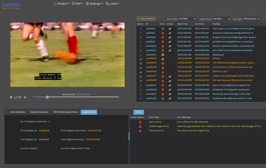
Task: Click the red error icon of subtitle16
Action: pyautogui.click(x=163, y=72)
